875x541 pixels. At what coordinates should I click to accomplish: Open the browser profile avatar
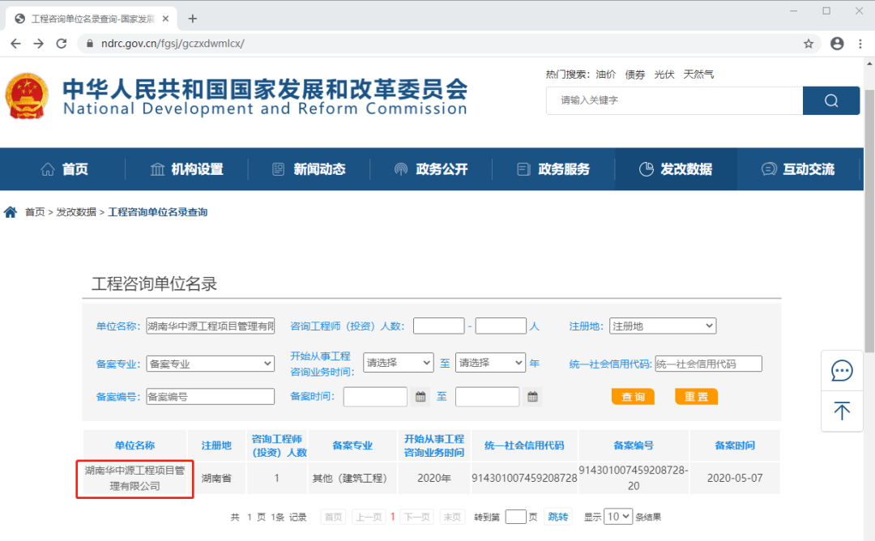[x=837, y=44]
